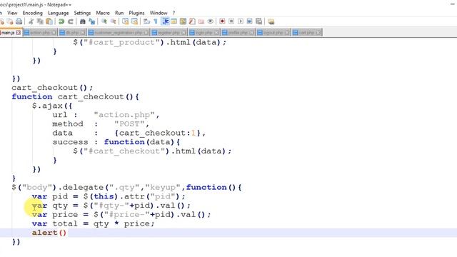This screenshot has height=257, width=457.
Task: Click the Copy toolbar icon
Action: (40, 21)
